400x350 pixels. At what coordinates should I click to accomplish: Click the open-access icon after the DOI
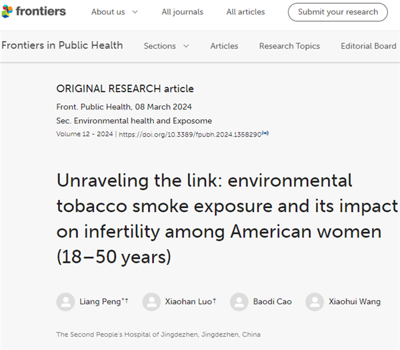(x=265, y=133)
